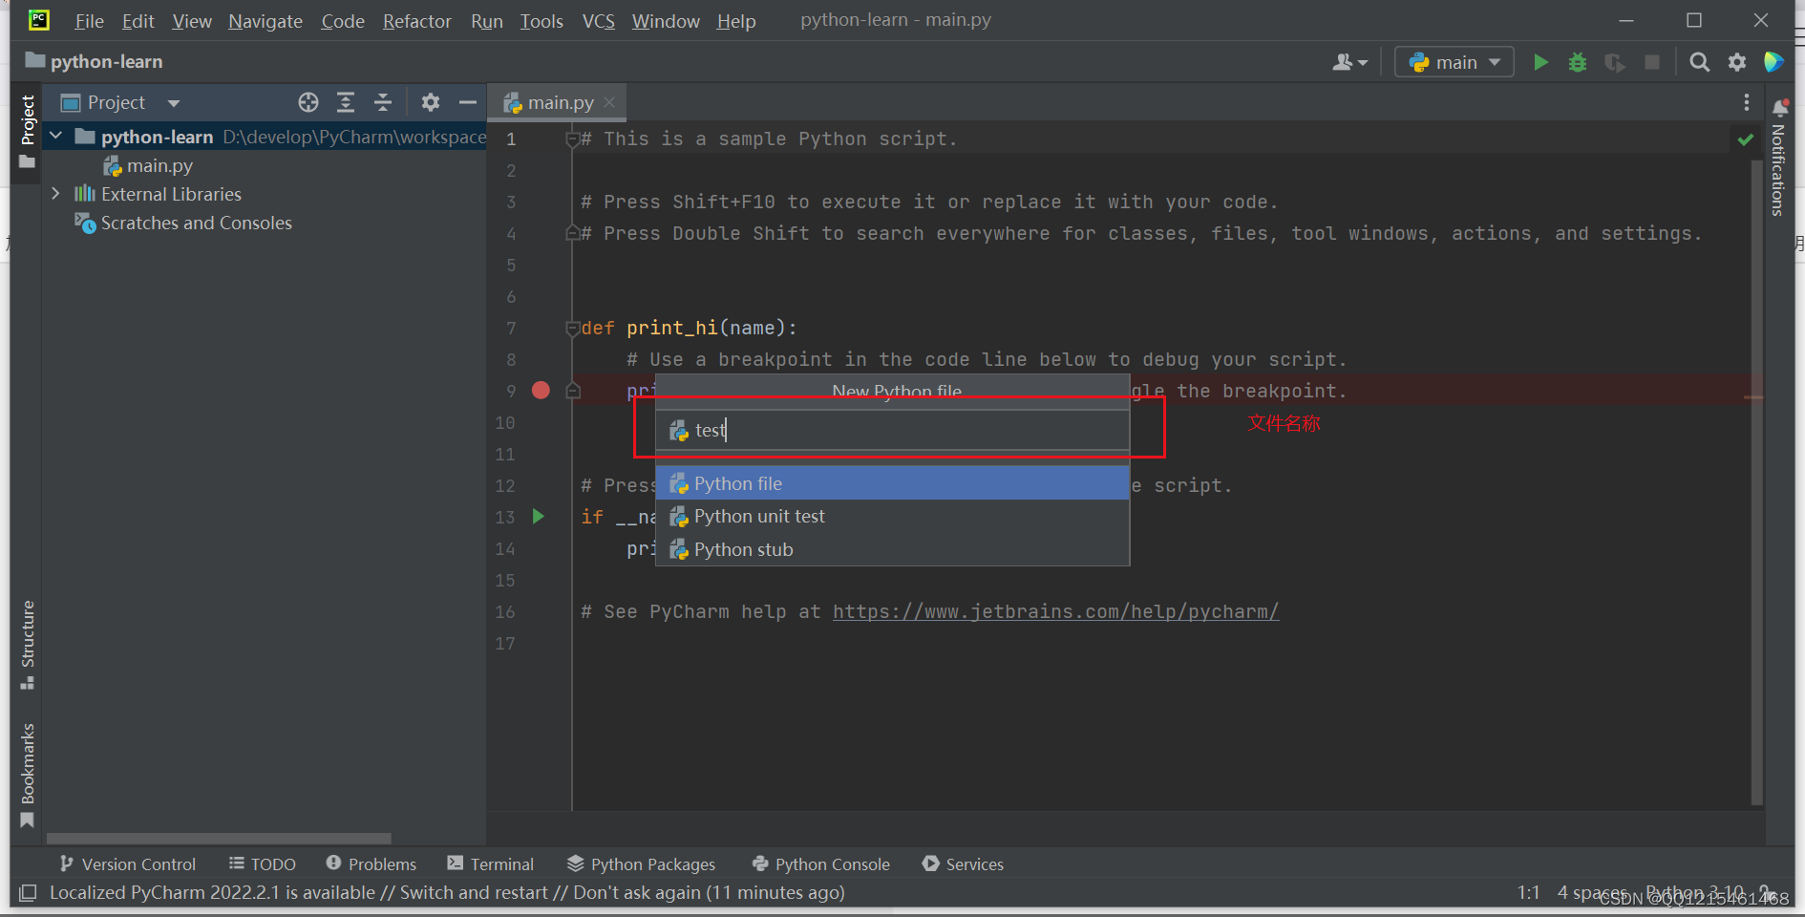Collapse the python-learn root folder
1805x917 pixels.
pyautogui.click(x=56, y=137)
